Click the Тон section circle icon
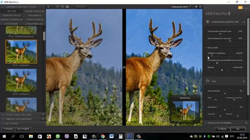 207,81
